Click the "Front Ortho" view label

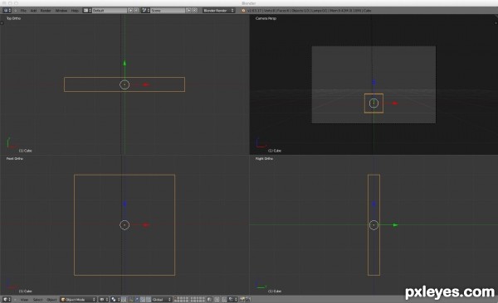point(15,158)
